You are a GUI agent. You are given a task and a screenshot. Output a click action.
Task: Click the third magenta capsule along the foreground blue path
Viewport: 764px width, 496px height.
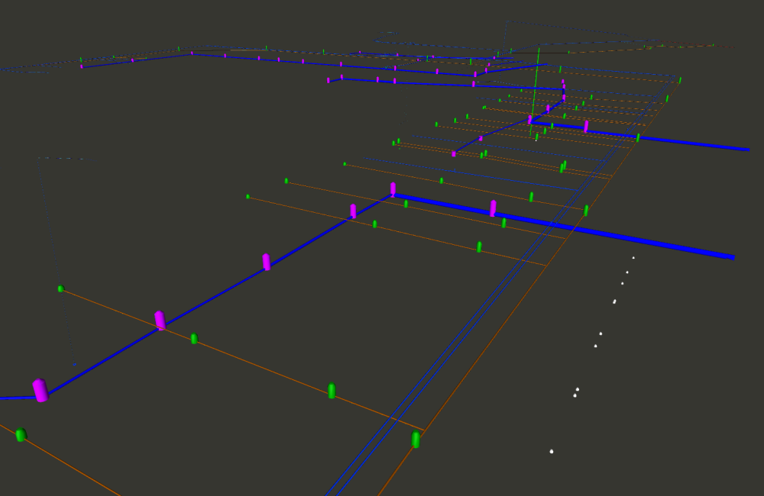tap(266, 262)
